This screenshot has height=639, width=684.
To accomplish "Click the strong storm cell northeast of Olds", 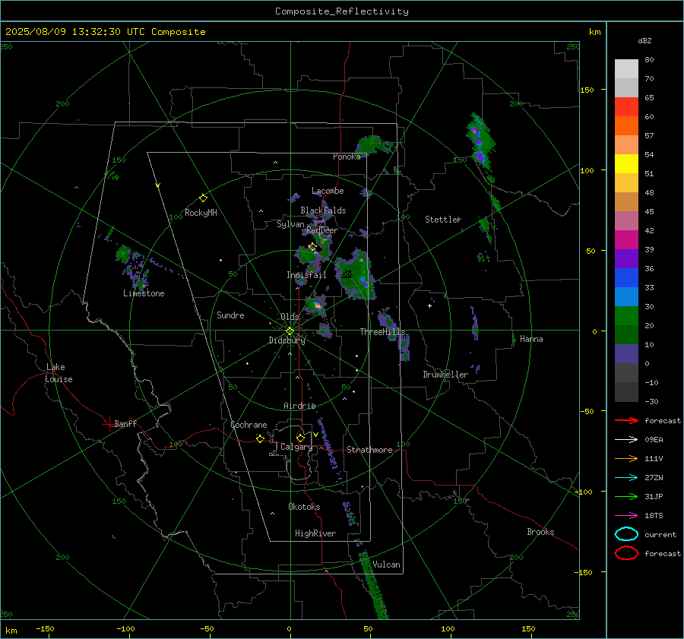I will click(316, 305).
